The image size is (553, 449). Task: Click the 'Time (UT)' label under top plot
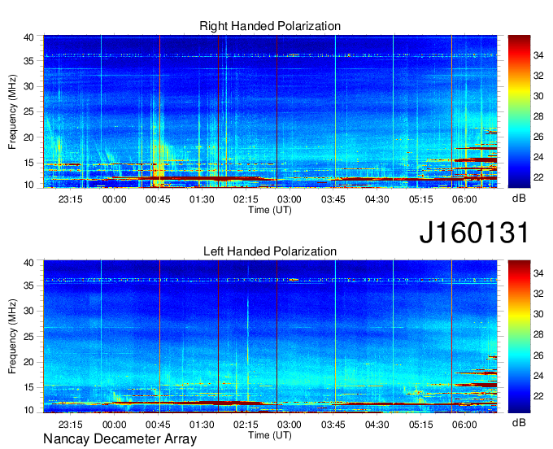(270, 210)
